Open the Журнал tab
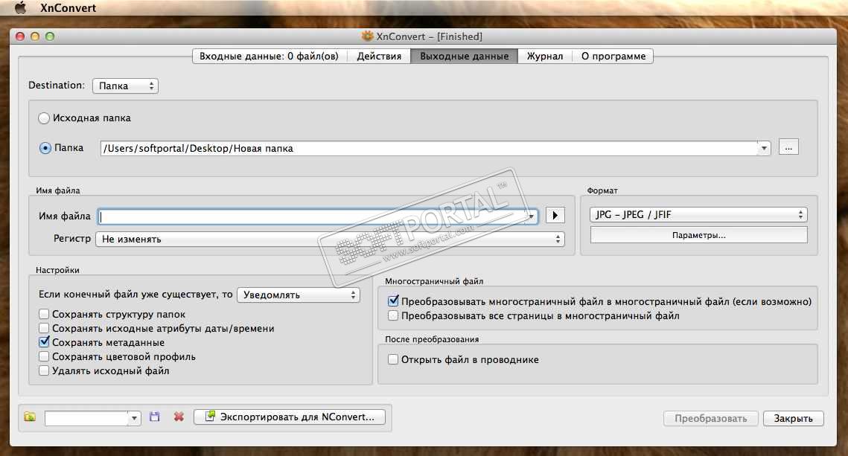Image resolution: width=848 pixels, height=456 pixels. tap(544, 57)
